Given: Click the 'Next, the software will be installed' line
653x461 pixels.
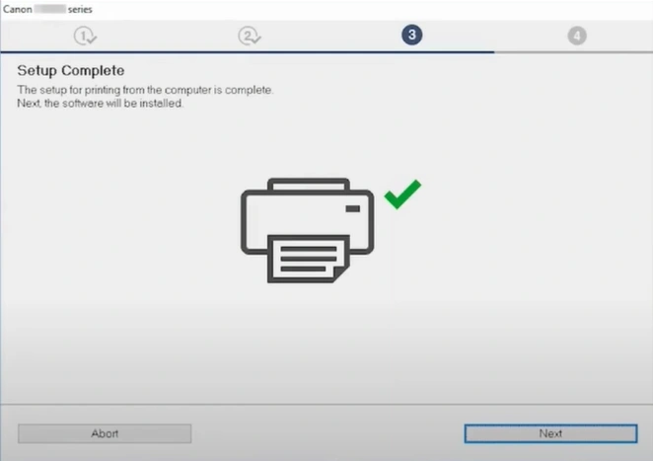Looking at the screenshot, I should (101, 103).
